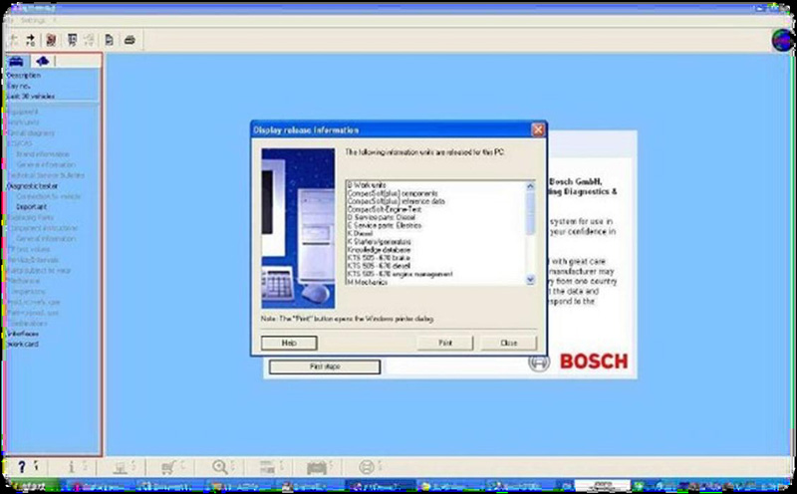This screenshot has height=494, width=797.
Task: Select the car vehicle tab icon
Action: coord(18,62)
